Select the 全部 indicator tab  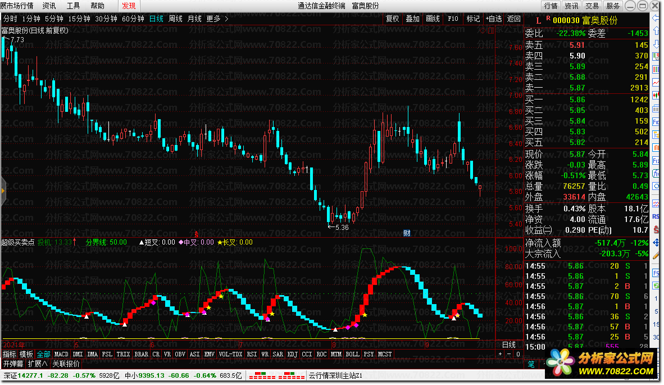44,354
